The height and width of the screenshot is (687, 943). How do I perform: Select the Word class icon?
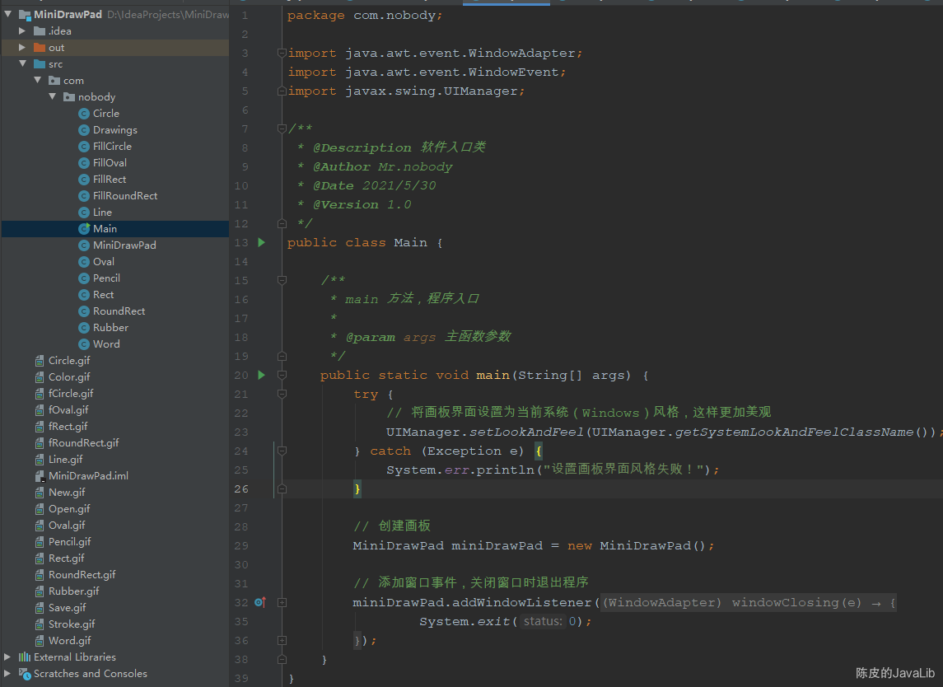84,344
